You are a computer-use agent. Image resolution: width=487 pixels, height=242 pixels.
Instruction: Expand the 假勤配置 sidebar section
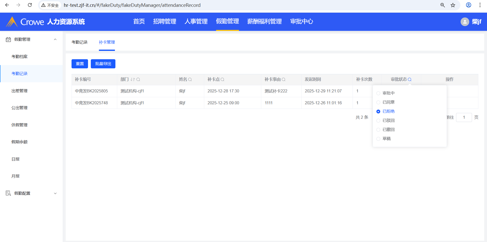[x=55, y=193]
